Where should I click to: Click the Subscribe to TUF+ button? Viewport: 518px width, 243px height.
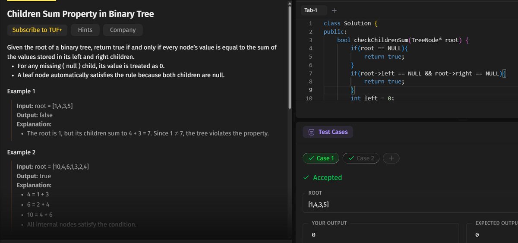[x=37, y=30]
